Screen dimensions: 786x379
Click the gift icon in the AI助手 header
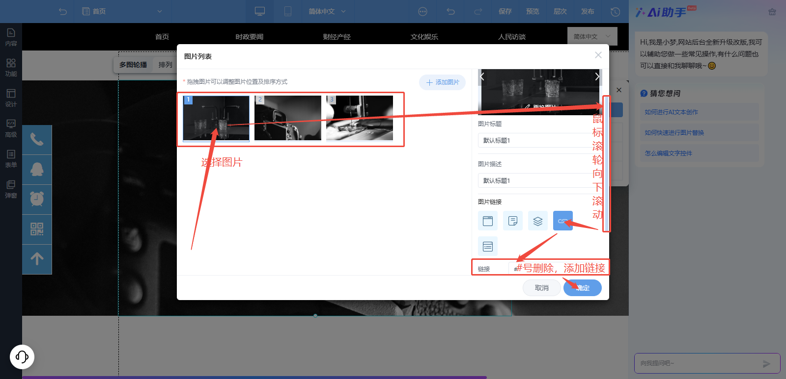coord(772,12)
